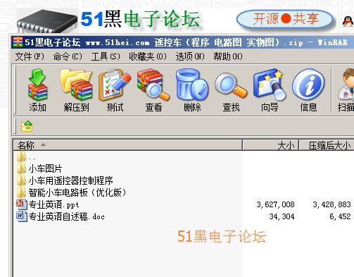Toggle sort arrow beside 名称
The height and width of the screenshot is (277, 354).
(43, 144)
